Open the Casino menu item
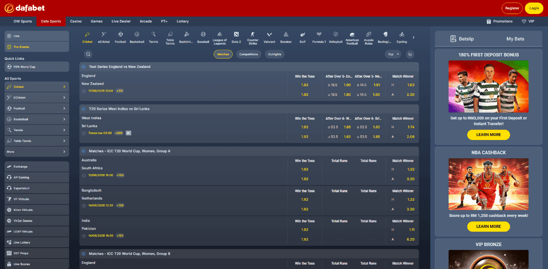 76,21
